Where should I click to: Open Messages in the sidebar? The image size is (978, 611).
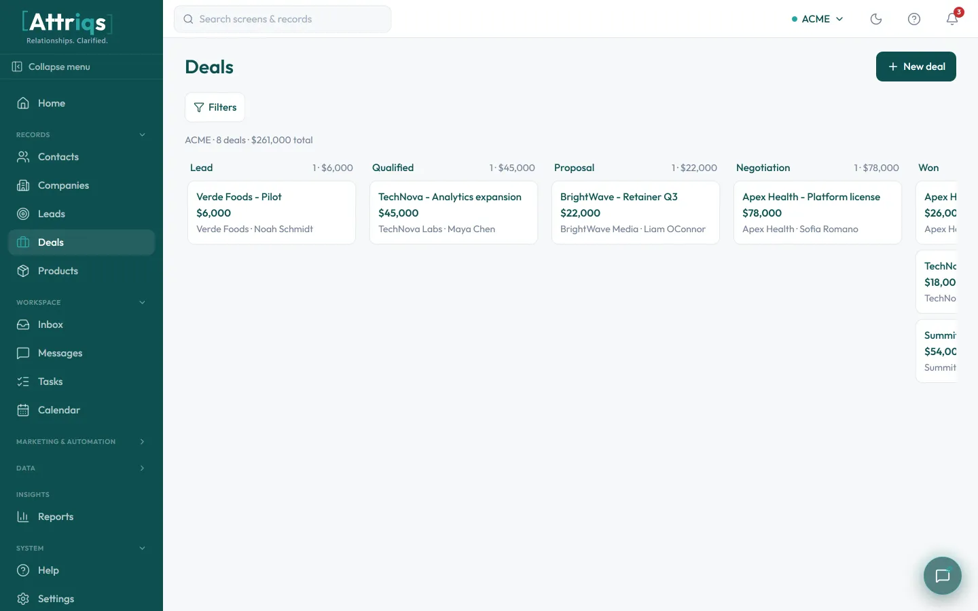pyautogui.click(x=81, y=353)
